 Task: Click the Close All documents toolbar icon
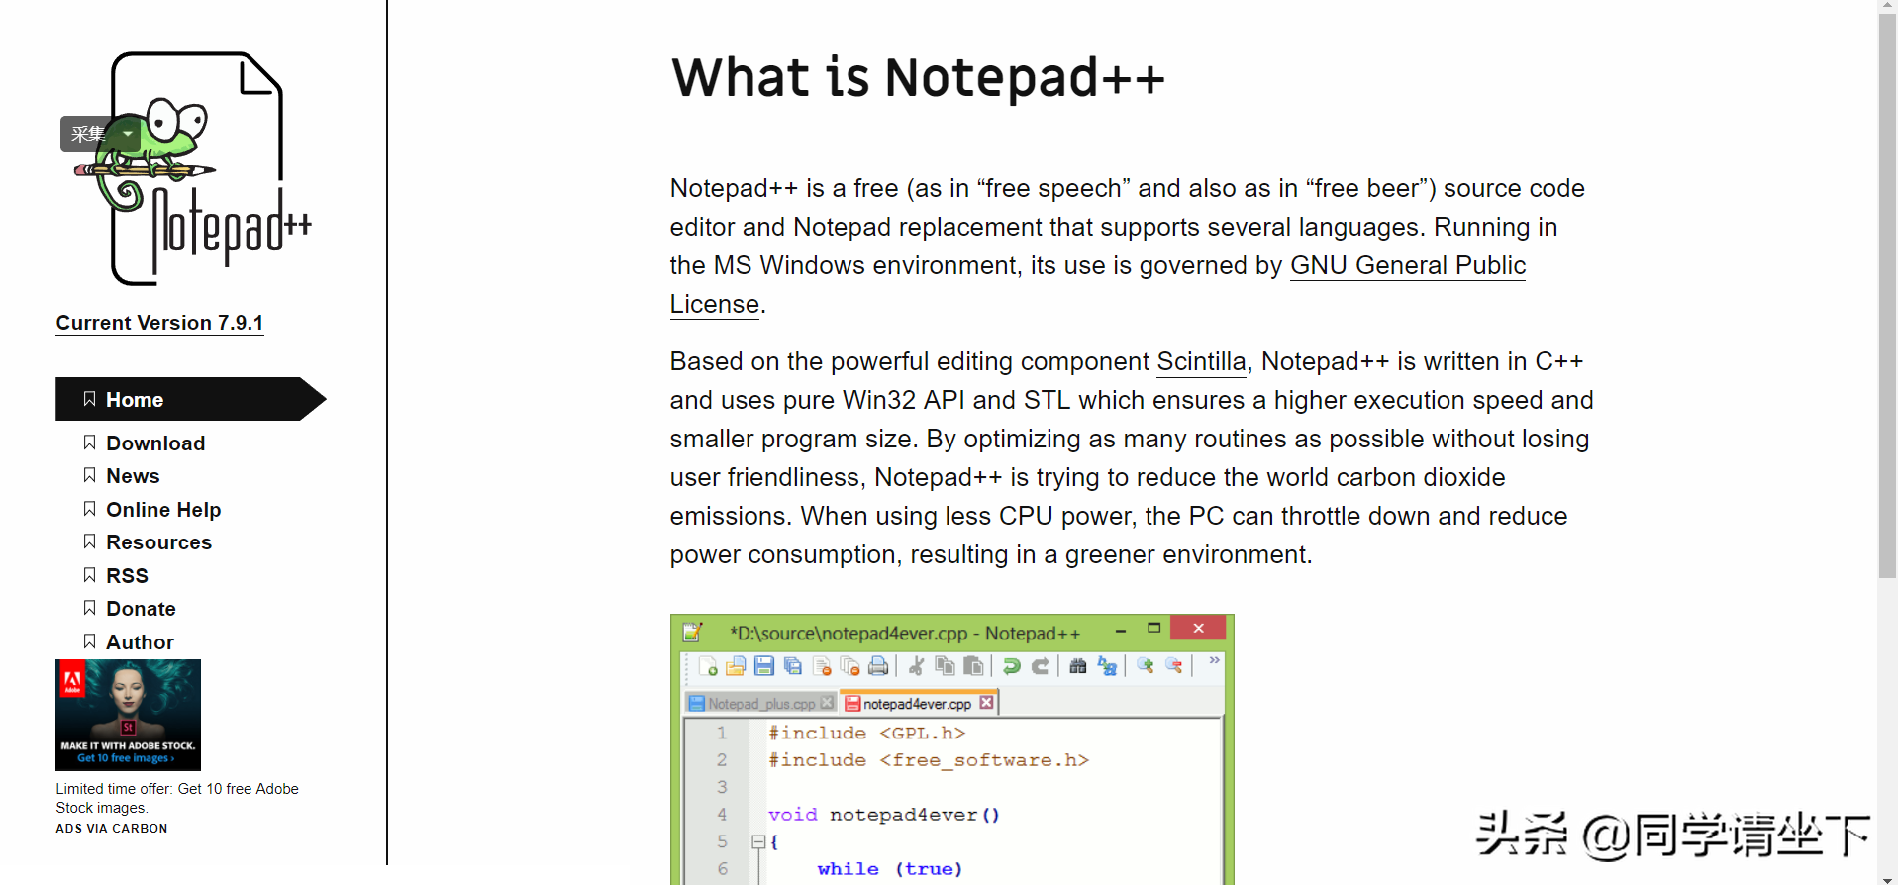pyautogui.click(x=849, y=666)
